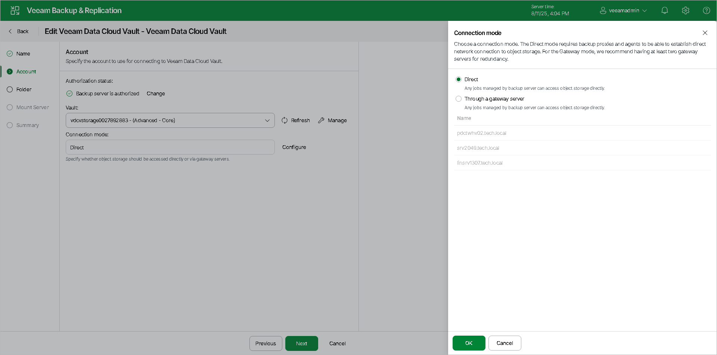717x355 pixels.
Task: Cancel the Connection mode panel
Action: (505, 343)
